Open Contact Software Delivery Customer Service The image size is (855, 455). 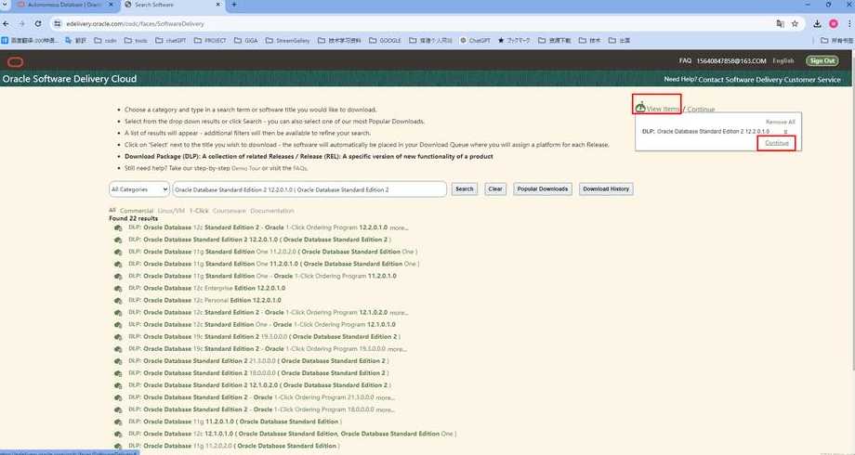tap(769, 80)
